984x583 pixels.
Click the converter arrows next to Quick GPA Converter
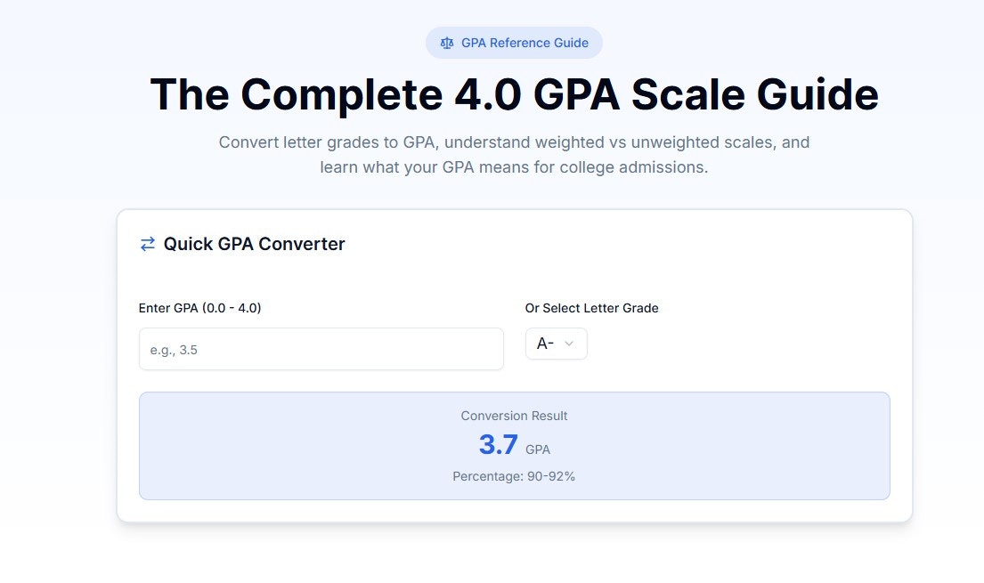point(147,243)
